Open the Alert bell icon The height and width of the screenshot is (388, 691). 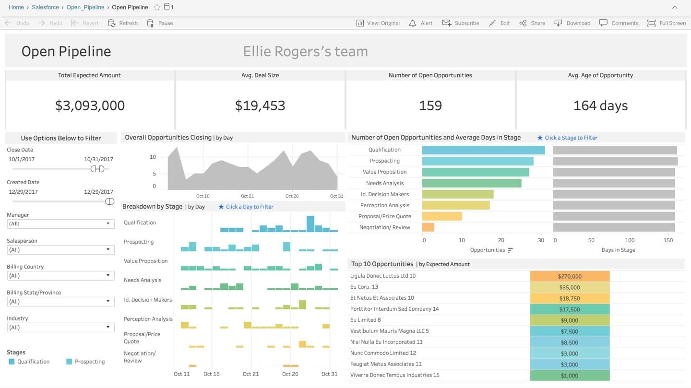point(413,23)
